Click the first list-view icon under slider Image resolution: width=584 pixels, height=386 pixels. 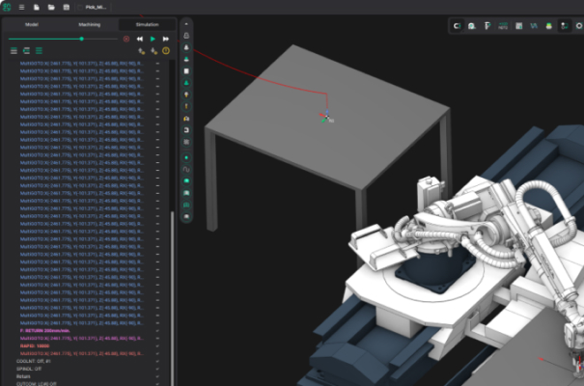[13, 50]
